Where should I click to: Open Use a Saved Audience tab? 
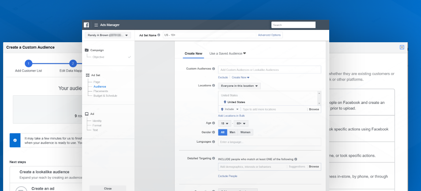pyautogui.click(x=227, y=53)
